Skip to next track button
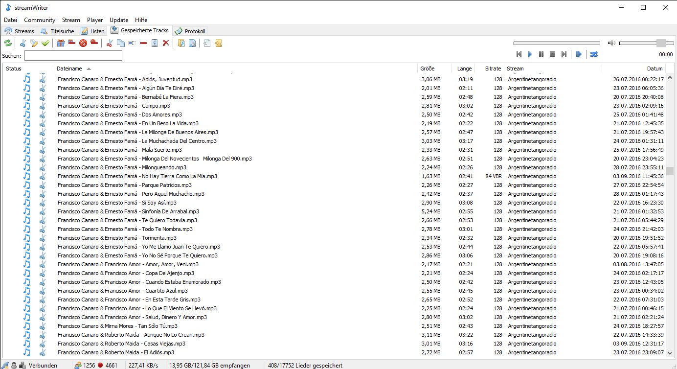The width and height of the screenshot is (677, 369). click(564, 54)
